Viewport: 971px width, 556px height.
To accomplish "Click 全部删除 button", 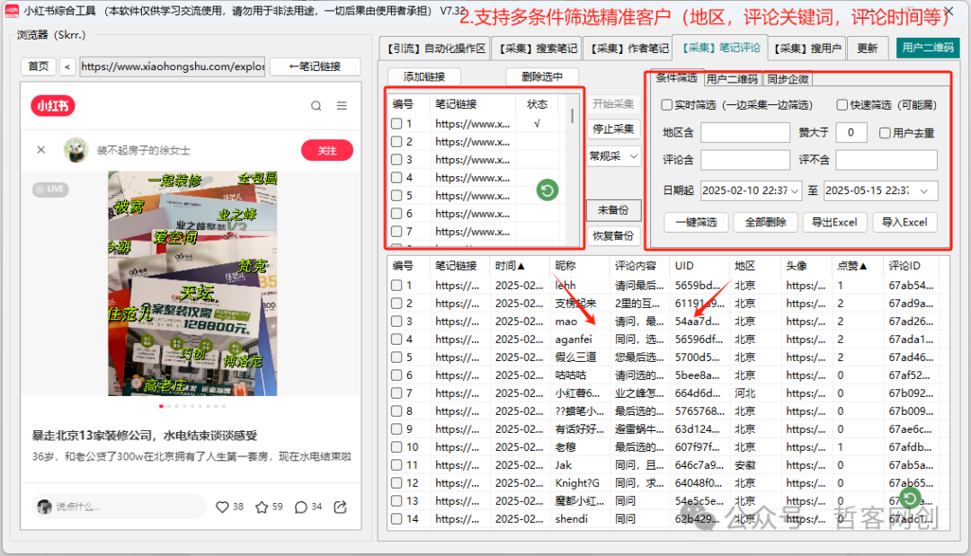I will point(766,223).
